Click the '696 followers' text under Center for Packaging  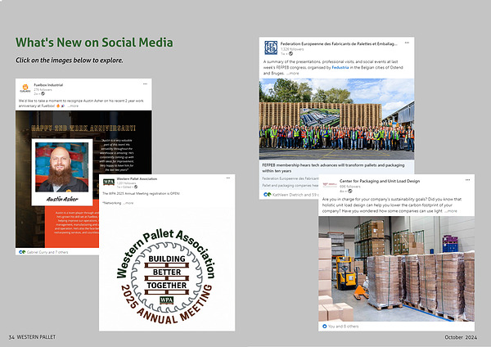click(350, 187)
